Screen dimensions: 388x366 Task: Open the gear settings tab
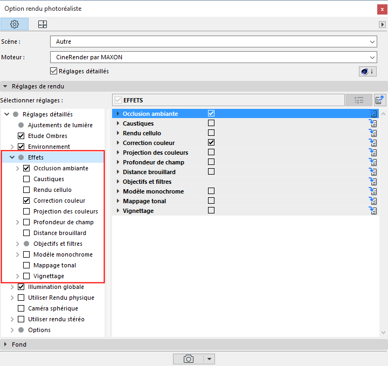click(15, 24)
